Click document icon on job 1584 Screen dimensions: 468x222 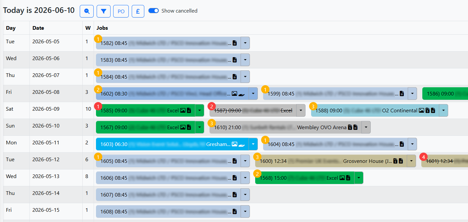235,77
